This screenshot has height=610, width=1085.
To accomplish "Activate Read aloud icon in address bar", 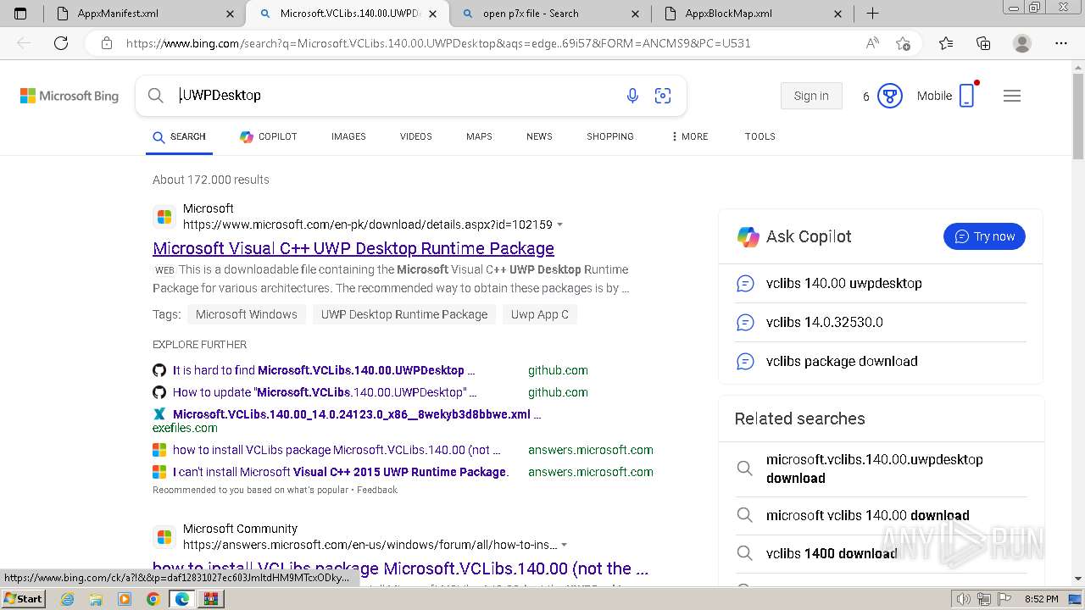I will (x=872, y=43).
